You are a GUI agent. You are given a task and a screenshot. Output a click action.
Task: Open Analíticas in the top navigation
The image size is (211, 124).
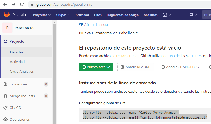pos(151,15)
